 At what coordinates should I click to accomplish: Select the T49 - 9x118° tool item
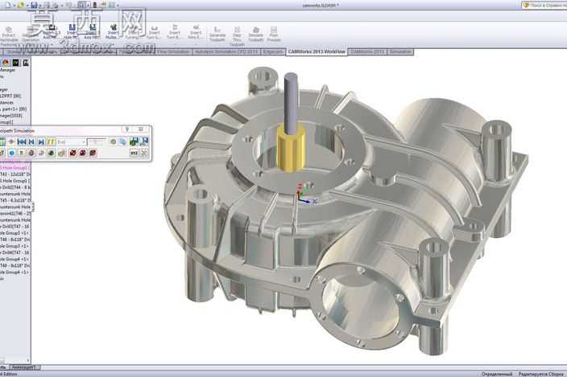15,265
